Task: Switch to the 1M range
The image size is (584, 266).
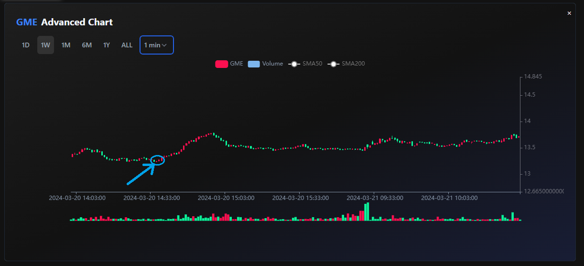Action: tap(66, 45)
